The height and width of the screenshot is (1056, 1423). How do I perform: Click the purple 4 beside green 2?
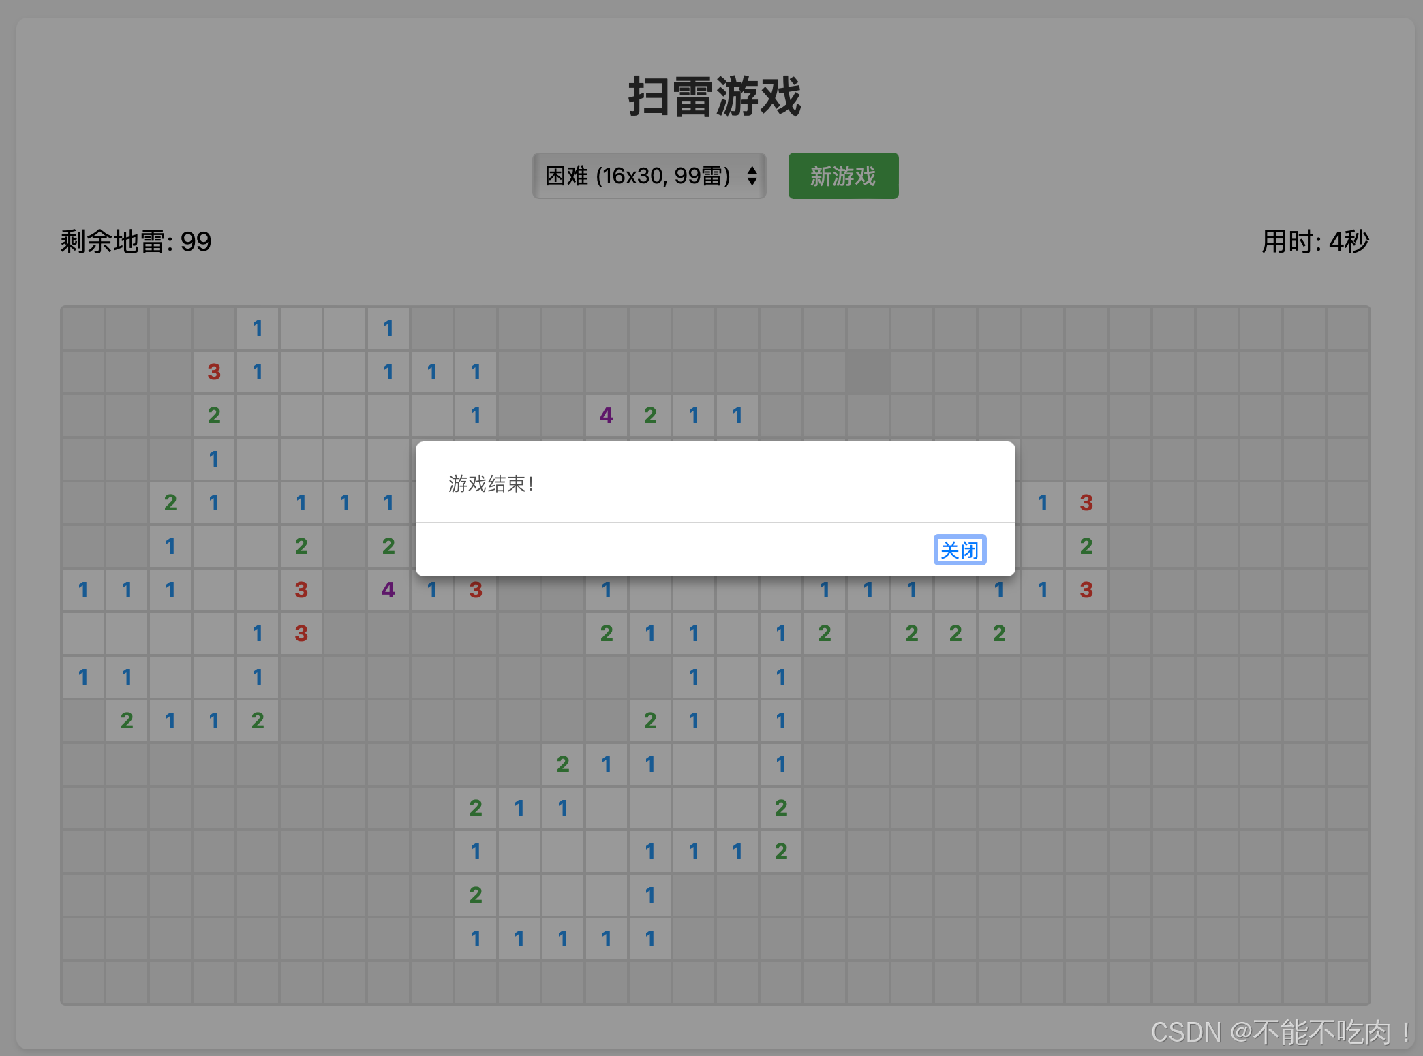coord(607,416)
